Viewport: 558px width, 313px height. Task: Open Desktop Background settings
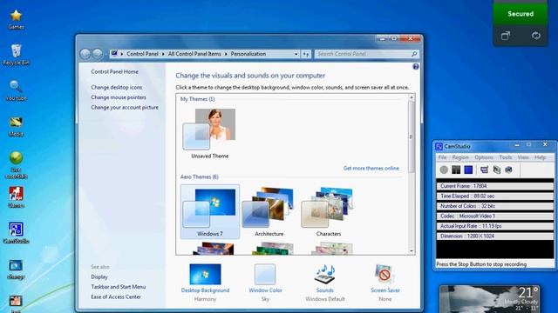(x=206, y=283)
